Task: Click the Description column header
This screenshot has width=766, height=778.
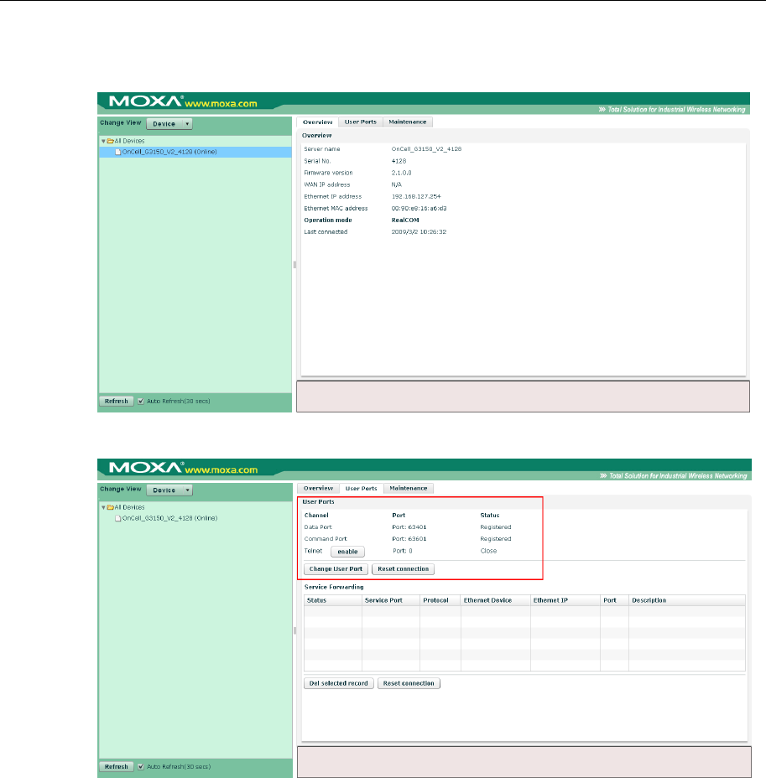Action: point(687,600)
